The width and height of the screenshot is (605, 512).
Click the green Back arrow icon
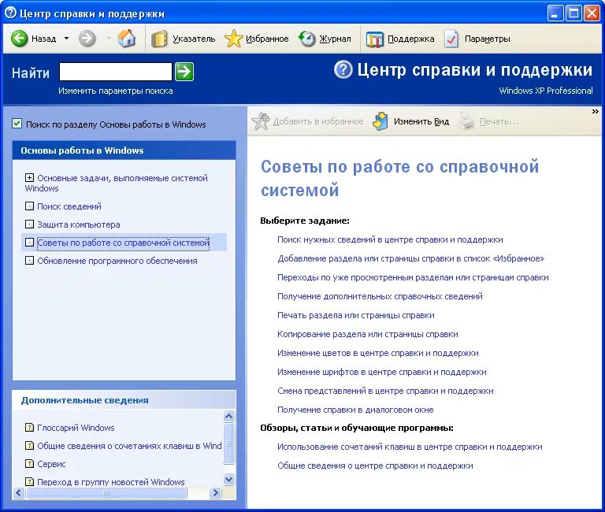[19, 39]
